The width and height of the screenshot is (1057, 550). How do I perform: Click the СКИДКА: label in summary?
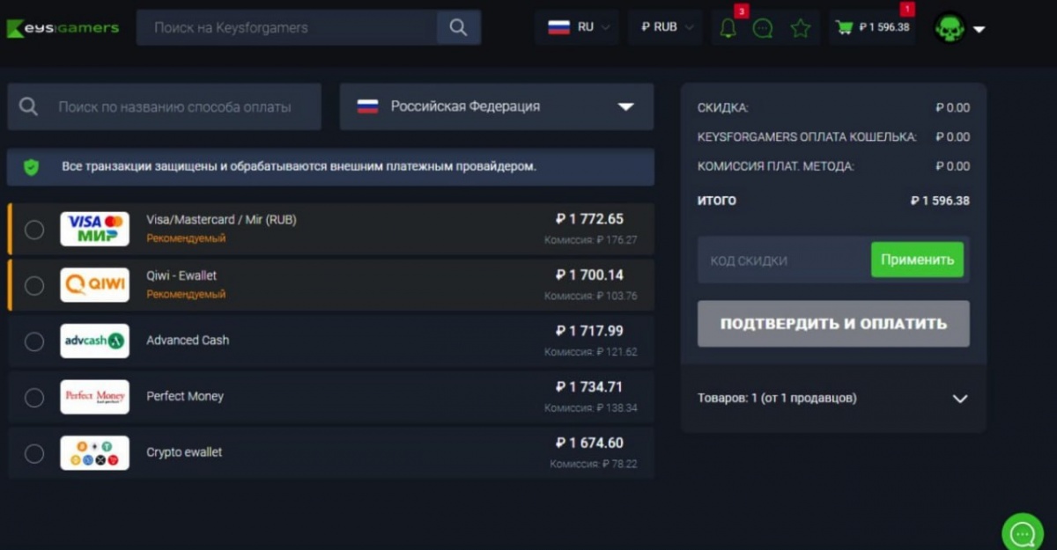[723, 107]
